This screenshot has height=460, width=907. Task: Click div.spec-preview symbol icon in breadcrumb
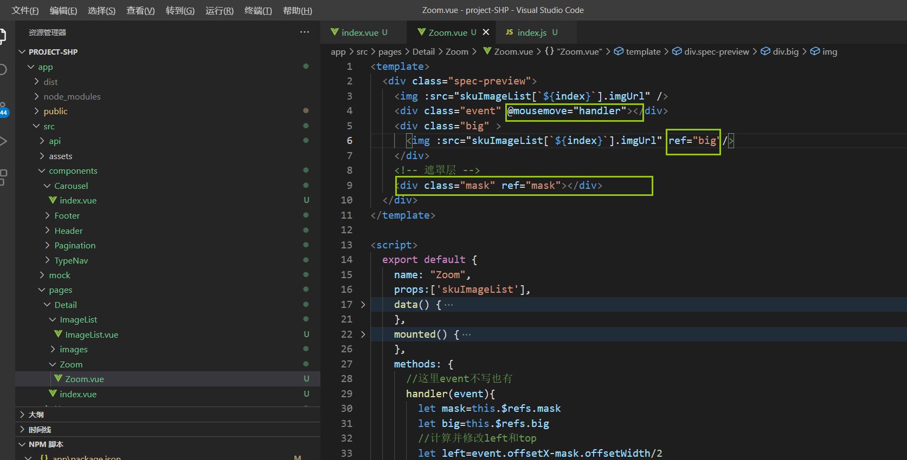(x=677, y=51)
